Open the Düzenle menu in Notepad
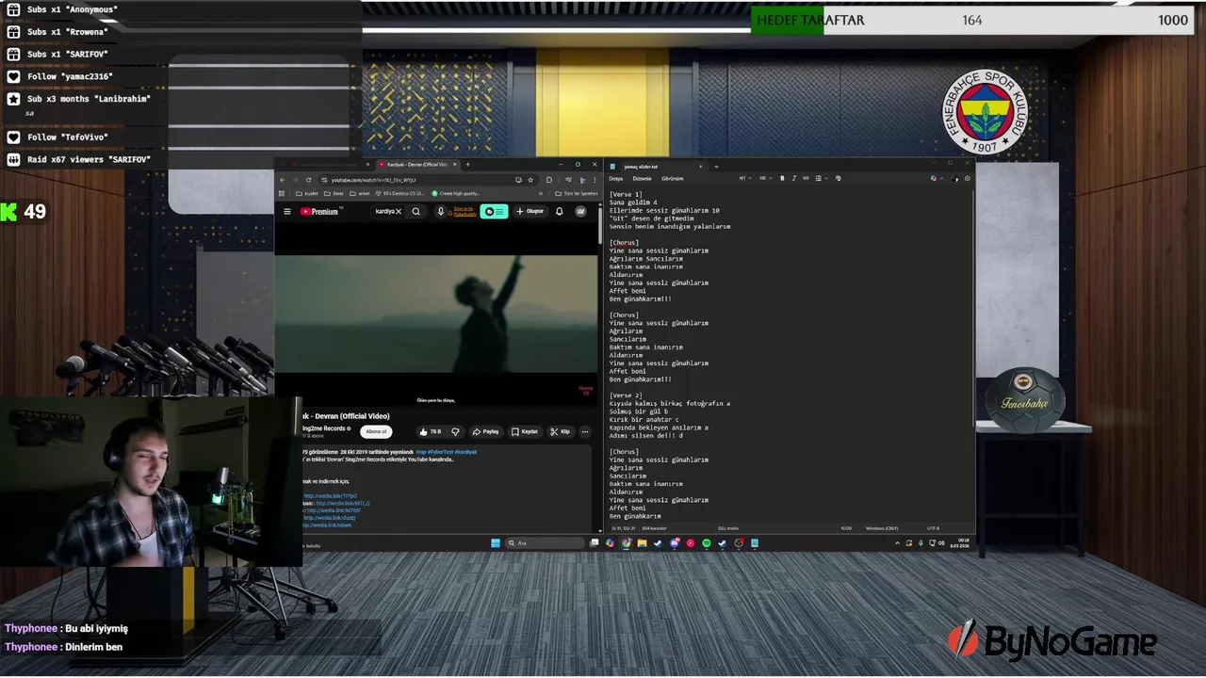The image size is (1206, 678). pos(643,178)
